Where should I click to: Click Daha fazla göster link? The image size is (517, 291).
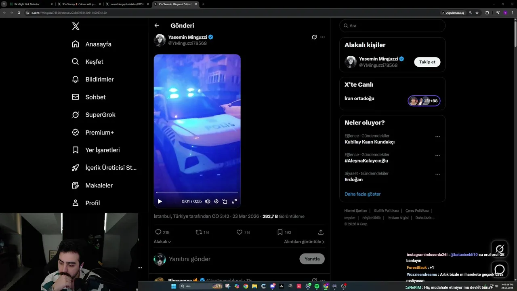[362, 194]
